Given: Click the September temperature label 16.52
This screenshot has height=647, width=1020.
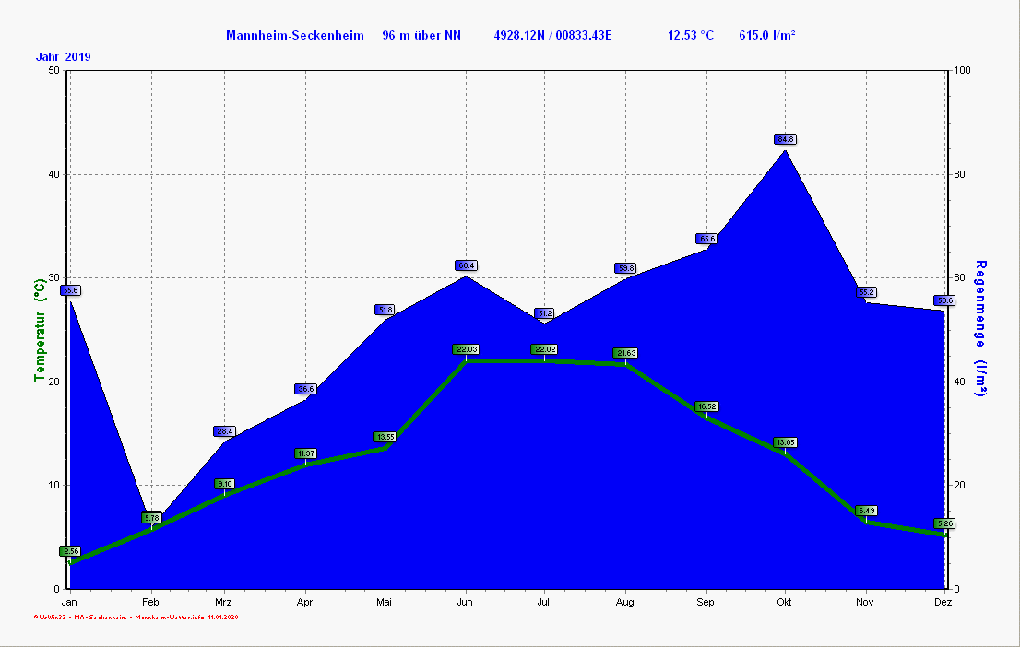Looking at the screenshot, I should (706, 406).
